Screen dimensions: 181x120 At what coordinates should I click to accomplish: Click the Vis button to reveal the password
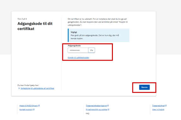click(91, 50)
